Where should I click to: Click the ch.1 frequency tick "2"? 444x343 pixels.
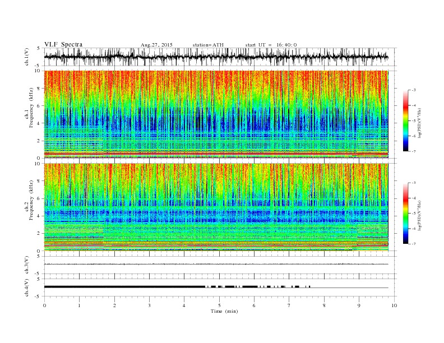pos(39,141)
